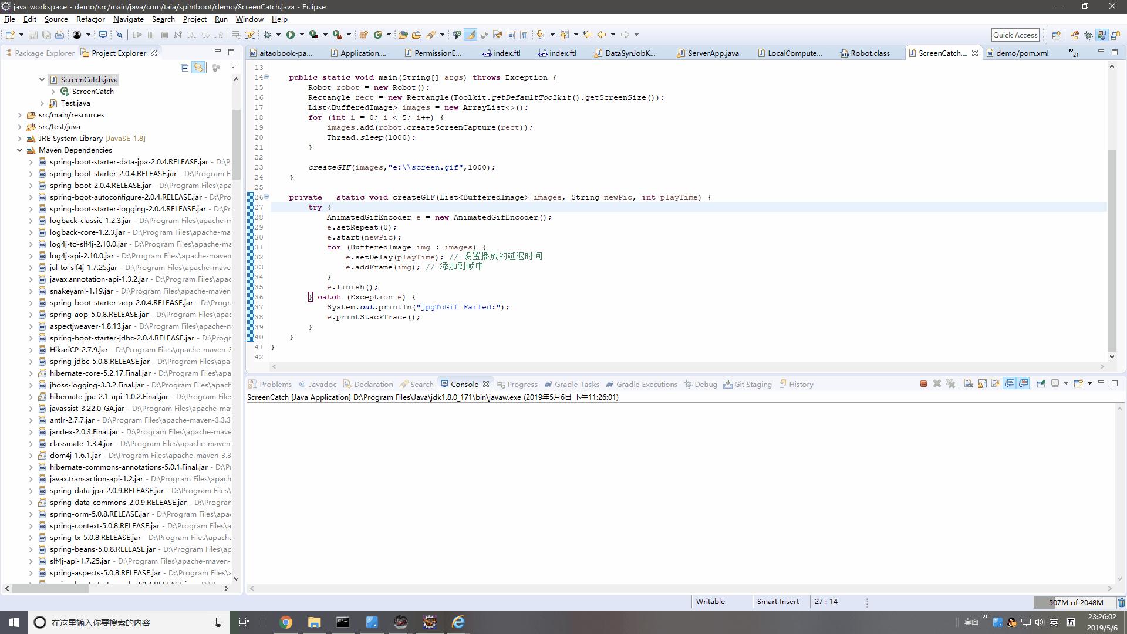Click the Back navigation arrow icon
The image size is (1127, 634).
602,35
